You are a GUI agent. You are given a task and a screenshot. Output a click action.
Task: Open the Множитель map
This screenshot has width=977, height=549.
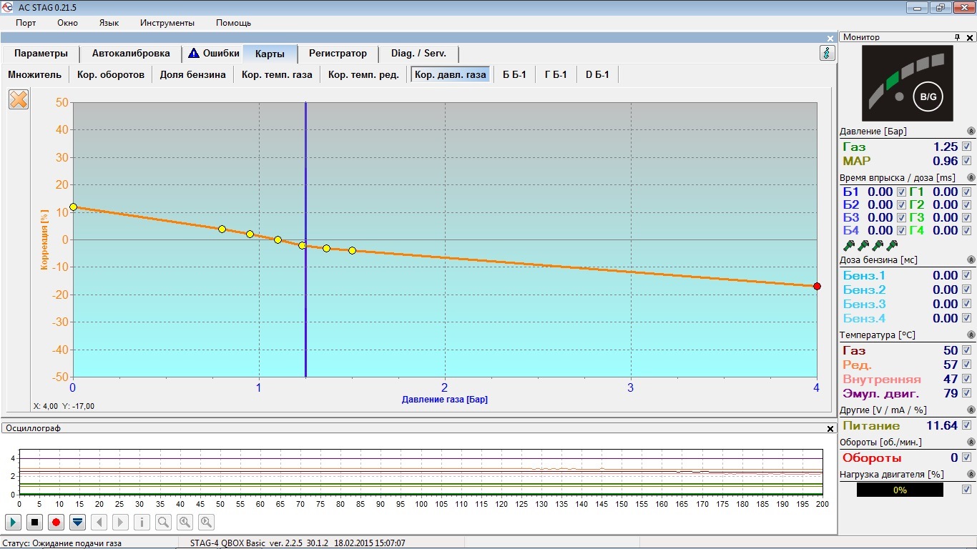coord(34,74)
